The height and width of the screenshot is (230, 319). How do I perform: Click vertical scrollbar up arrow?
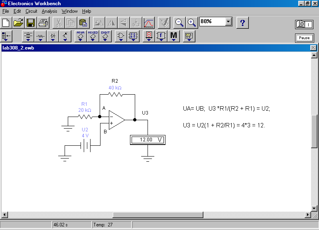[x=314, y=55]
